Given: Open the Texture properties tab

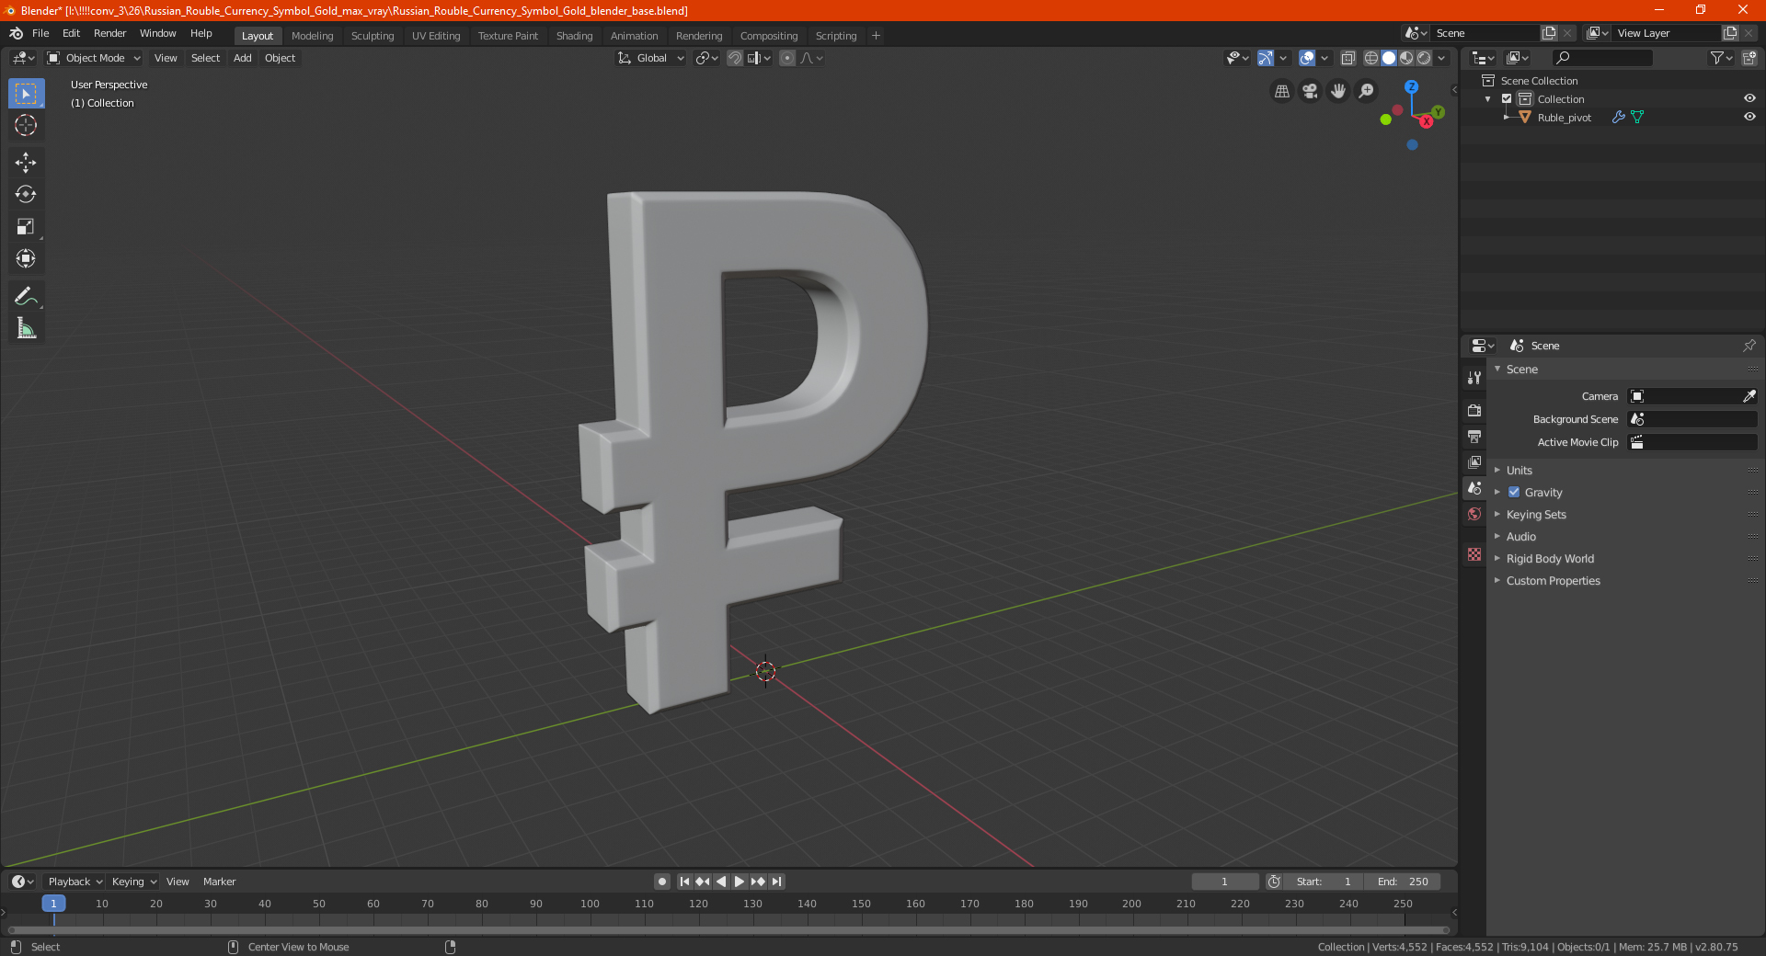Looking at the screenshot, I should point(1474,554).
